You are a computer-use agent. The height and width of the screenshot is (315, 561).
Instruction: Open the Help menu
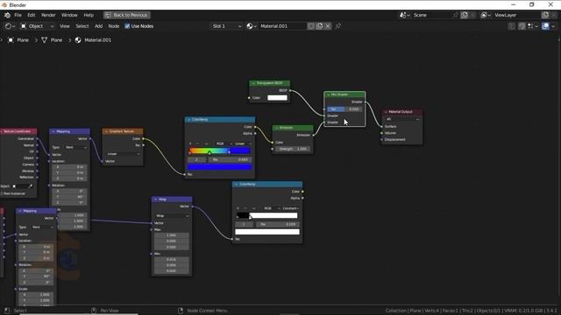pyautogui.click(x=89, y=15)
